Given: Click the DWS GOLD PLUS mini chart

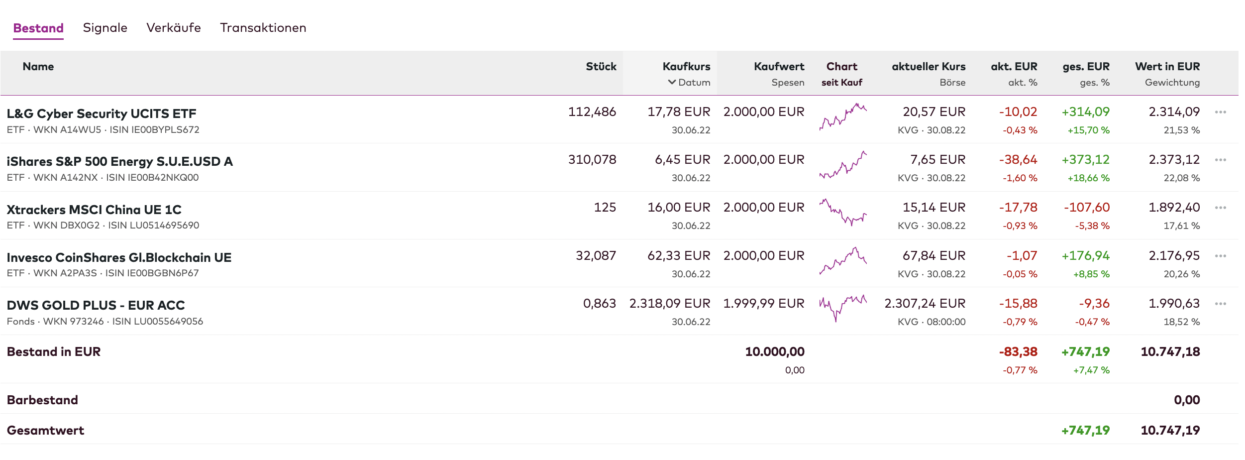Looking at the screenshot, I should pyautogui.click(x=843, y=309).
